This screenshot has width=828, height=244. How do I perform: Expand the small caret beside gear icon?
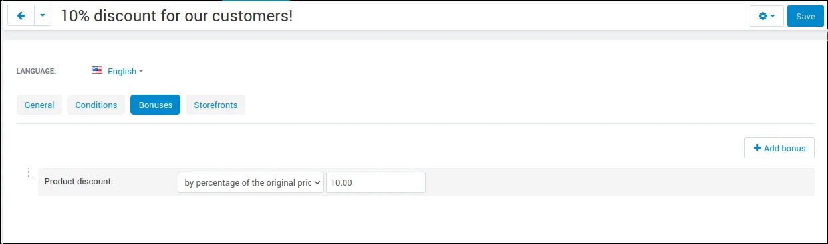click(773, 17)
